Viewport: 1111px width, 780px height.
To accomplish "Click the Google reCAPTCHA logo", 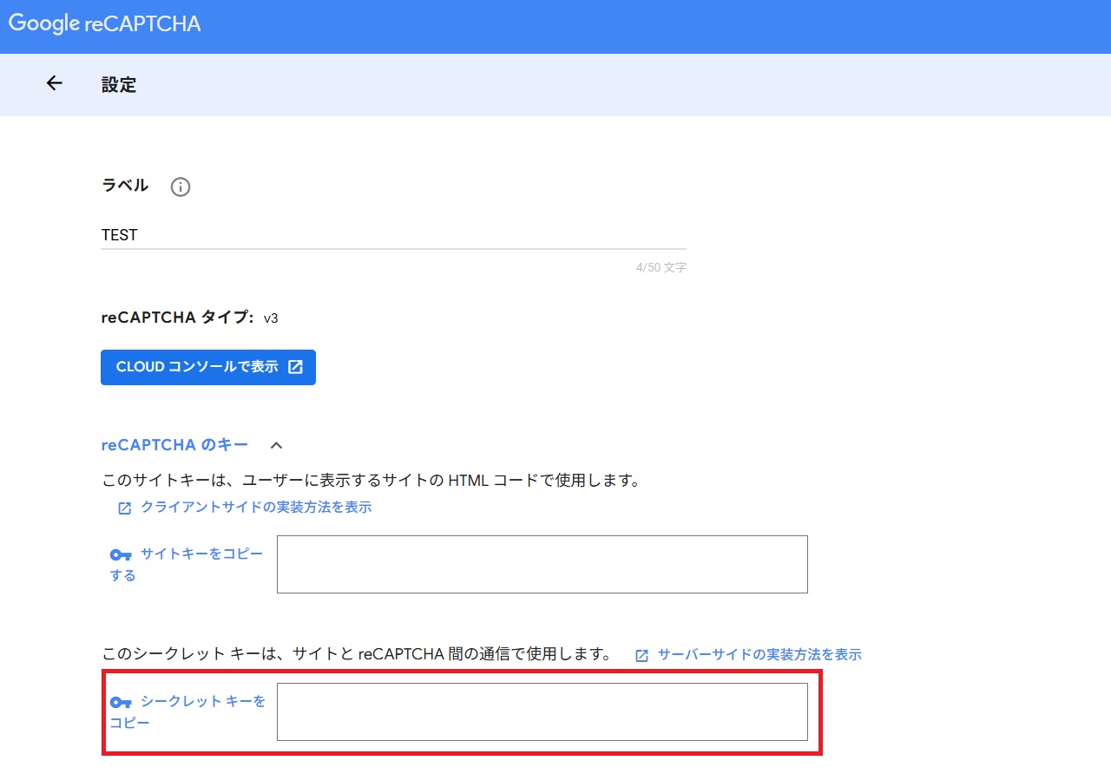I will click(103, 24).
